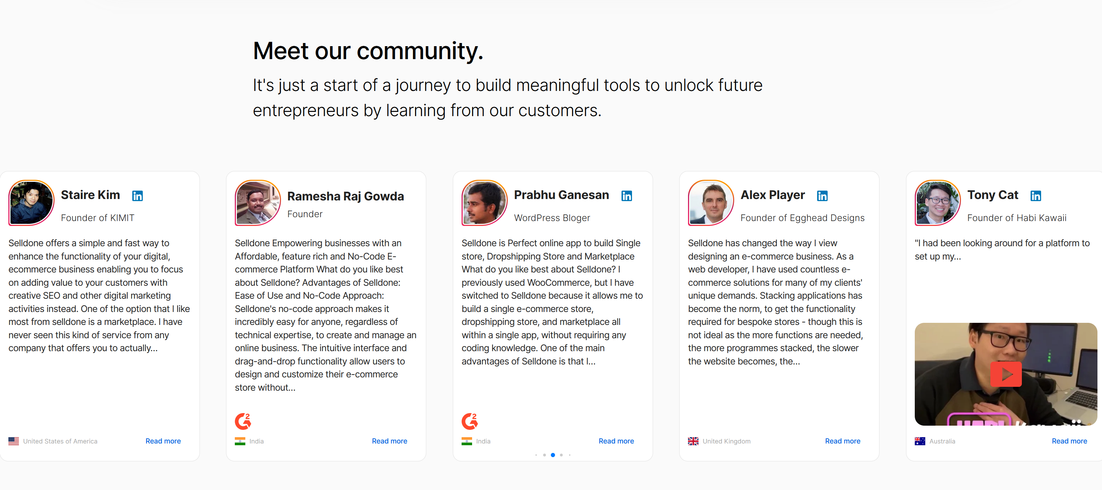Read more of Staire Kim's review

tap(163, 441)
